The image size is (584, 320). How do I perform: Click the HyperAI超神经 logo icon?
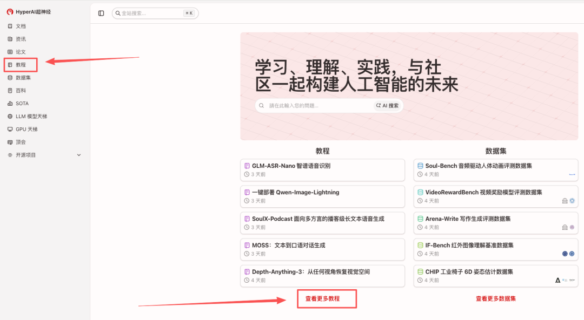point(10,12)
